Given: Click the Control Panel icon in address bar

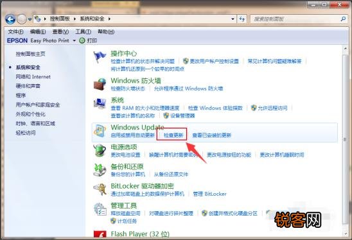Looking at the screenshot, I should (x=38, y=19).
